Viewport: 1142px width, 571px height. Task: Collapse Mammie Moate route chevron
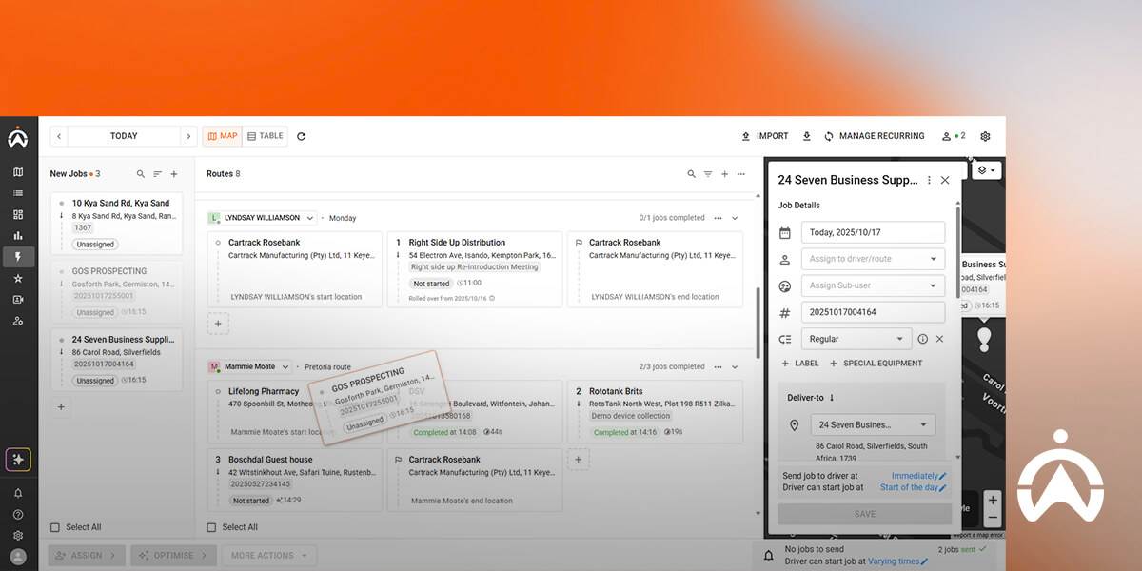[x=735, y=366]
